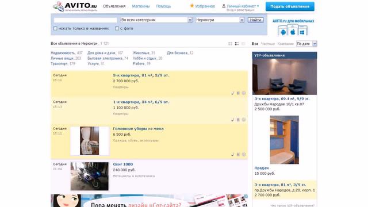Open Личный кабинет link

(x=241, y=6)
